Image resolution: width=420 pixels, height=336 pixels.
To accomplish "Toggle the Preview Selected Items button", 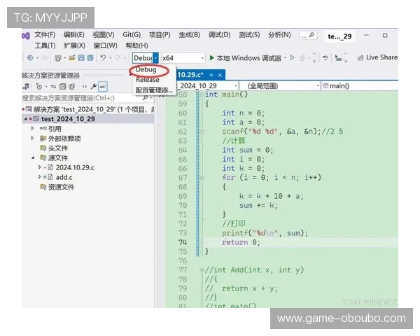I will point(103,86).
